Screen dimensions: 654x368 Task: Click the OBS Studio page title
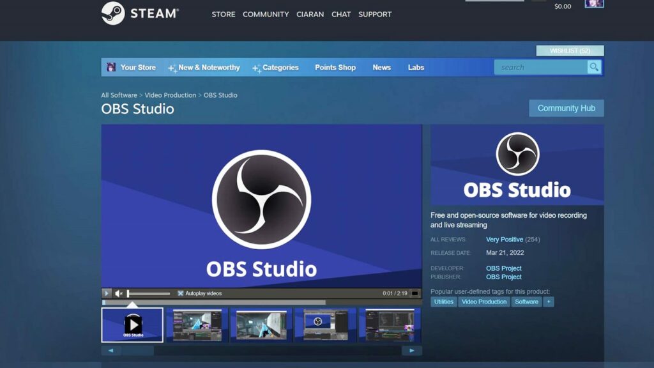click(138, 109)
